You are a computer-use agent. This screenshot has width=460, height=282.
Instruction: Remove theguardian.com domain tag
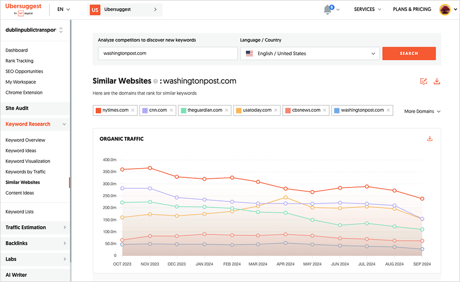[x=226, y=110]
